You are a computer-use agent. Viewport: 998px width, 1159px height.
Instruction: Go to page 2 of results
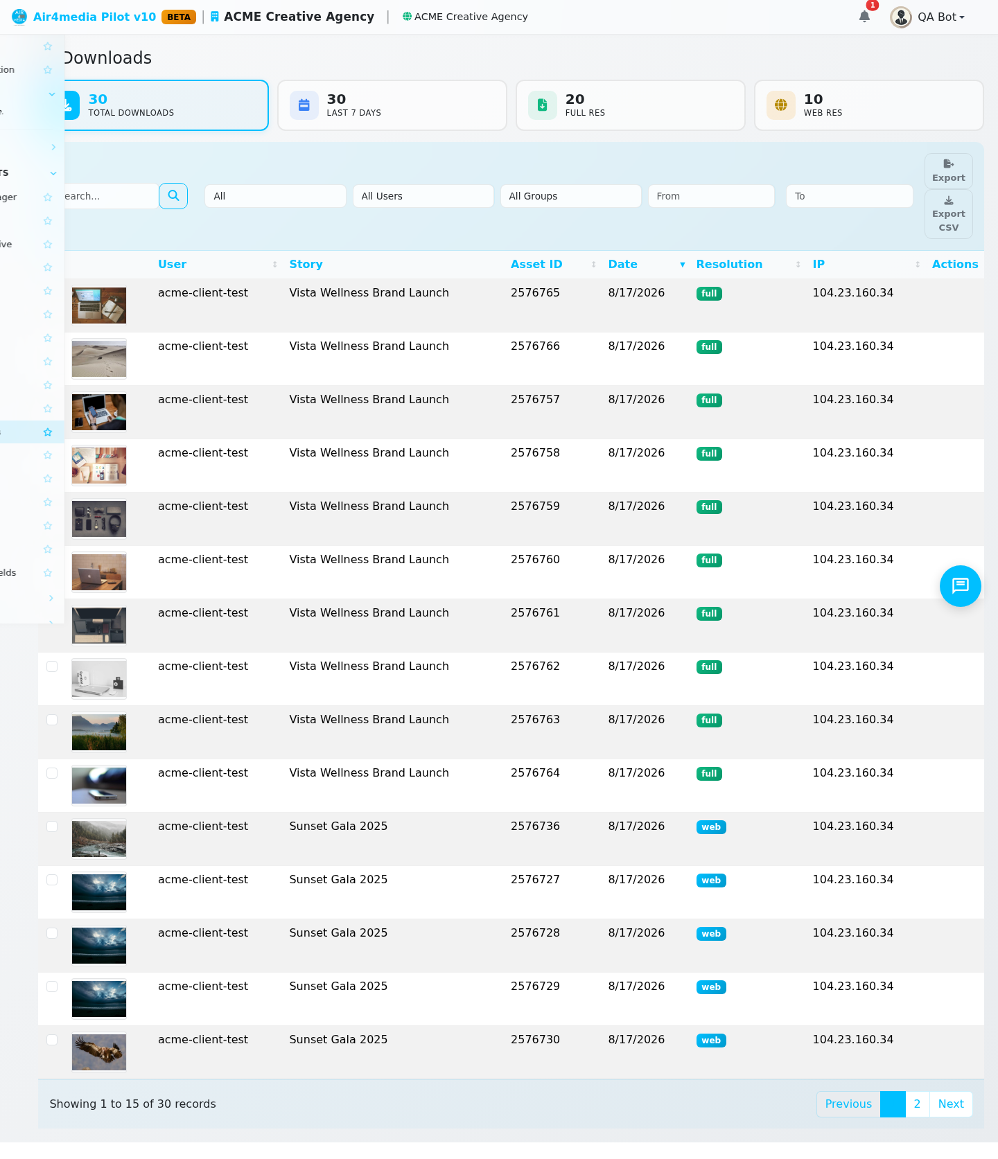918,1104
